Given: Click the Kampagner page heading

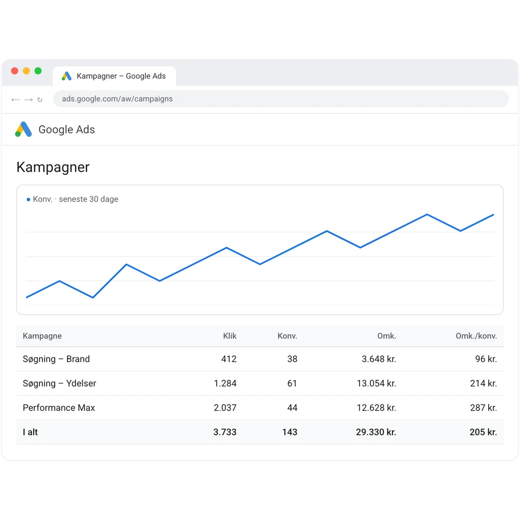Looking at the screenshot, I should point(53,167).
